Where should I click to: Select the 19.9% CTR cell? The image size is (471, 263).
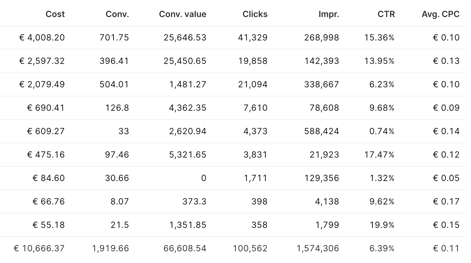[x=382, y=225]
